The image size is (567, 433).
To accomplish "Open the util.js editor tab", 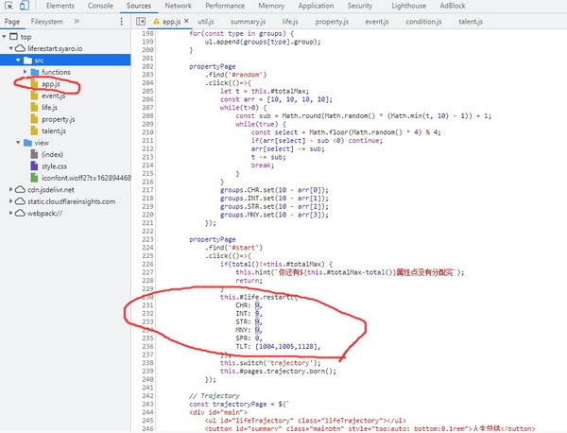I will tap(205, 22).
